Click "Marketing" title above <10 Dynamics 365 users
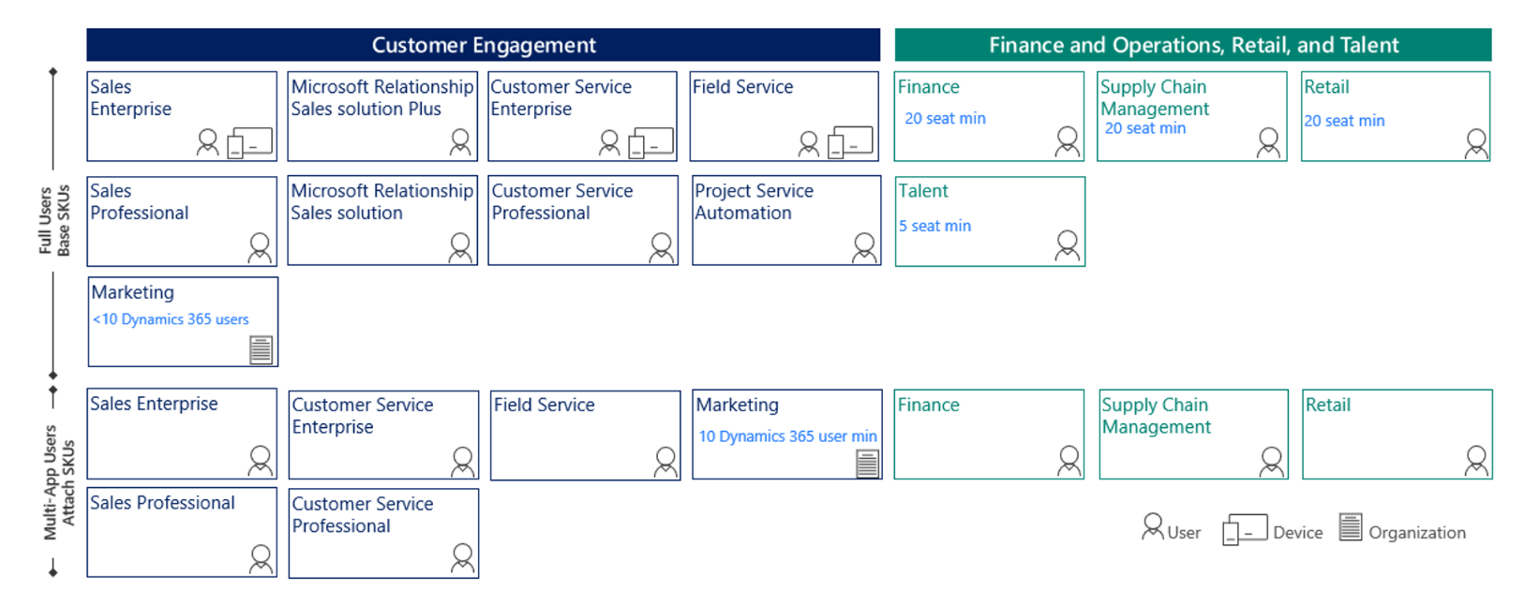The image size is (1540, 605). [x=132, y=292]
